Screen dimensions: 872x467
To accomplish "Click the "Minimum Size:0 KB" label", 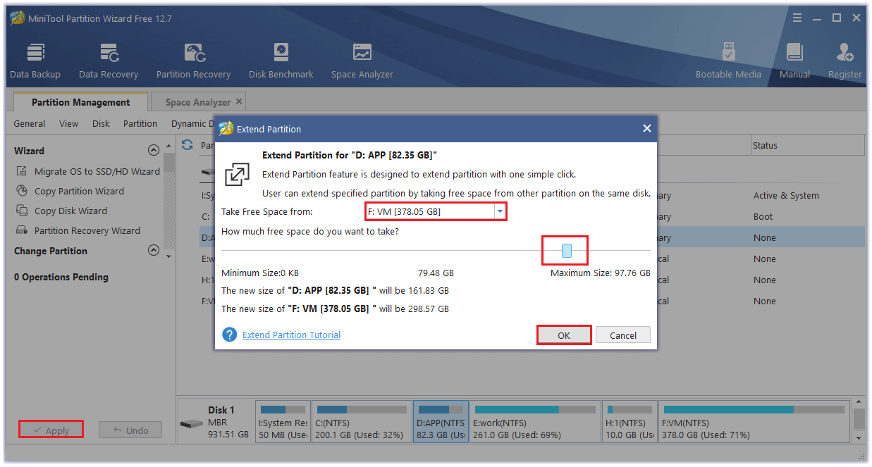I will point(260,273).
